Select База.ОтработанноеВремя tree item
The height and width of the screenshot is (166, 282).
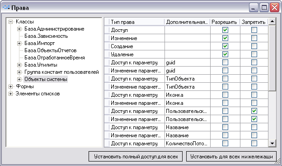pyautogui.click(x=55, y=58)
